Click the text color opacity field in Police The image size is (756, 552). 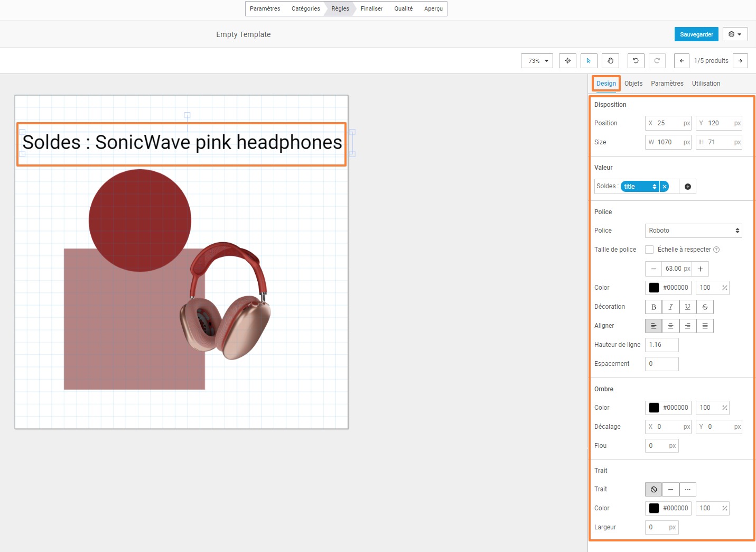[x=713, y=288]
